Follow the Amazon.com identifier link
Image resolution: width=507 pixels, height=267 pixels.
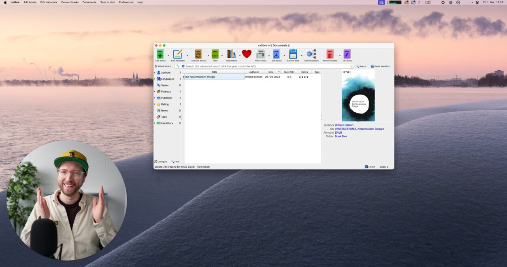coord(365,129)
